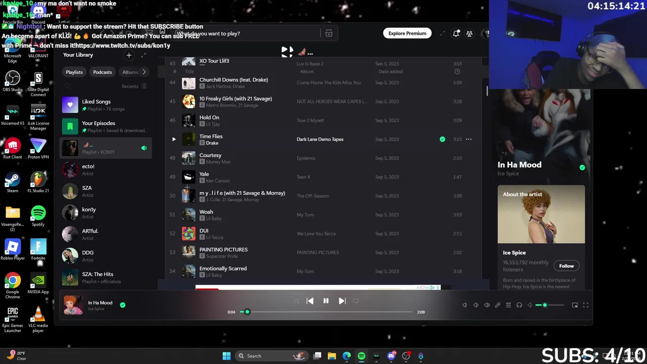
Task: Follow Ice Spice in the artist panel
Action: (566, 266)
